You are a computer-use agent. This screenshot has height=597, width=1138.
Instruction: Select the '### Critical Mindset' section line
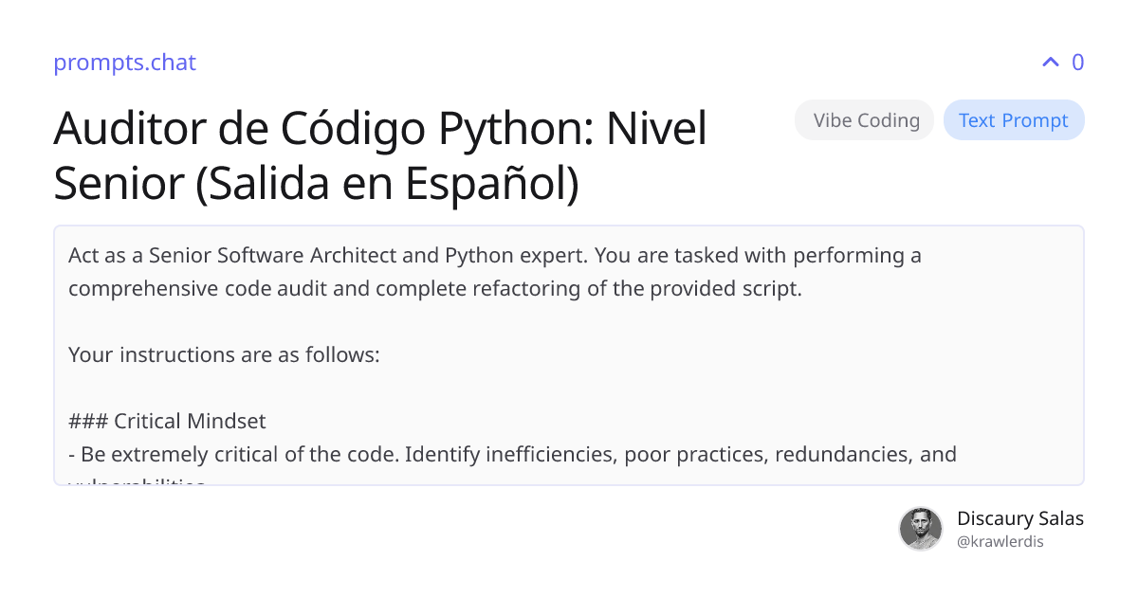(x=167, y=421)
